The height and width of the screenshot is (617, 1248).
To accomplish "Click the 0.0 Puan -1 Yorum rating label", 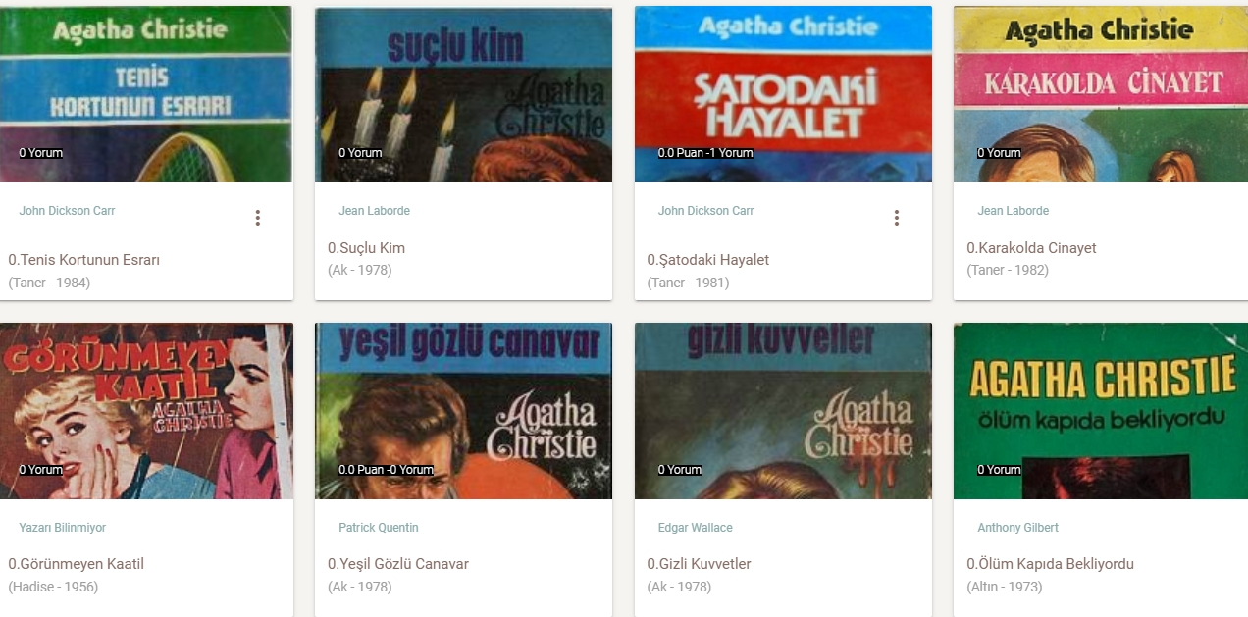I will [x=705, y=153].
